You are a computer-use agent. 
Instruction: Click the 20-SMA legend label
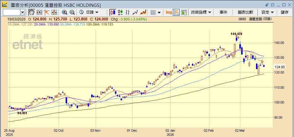[x=47, y=24]
